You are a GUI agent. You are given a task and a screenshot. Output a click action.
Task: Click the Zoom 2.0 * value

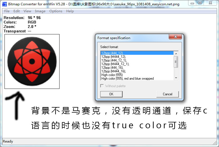coord(32,27)
